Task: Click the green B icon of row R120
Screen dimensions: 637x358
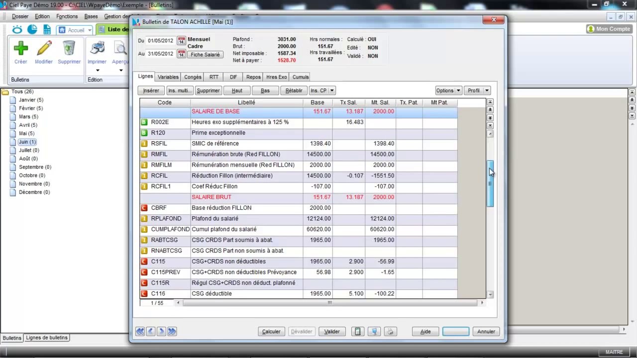Action: click(144, 133)
